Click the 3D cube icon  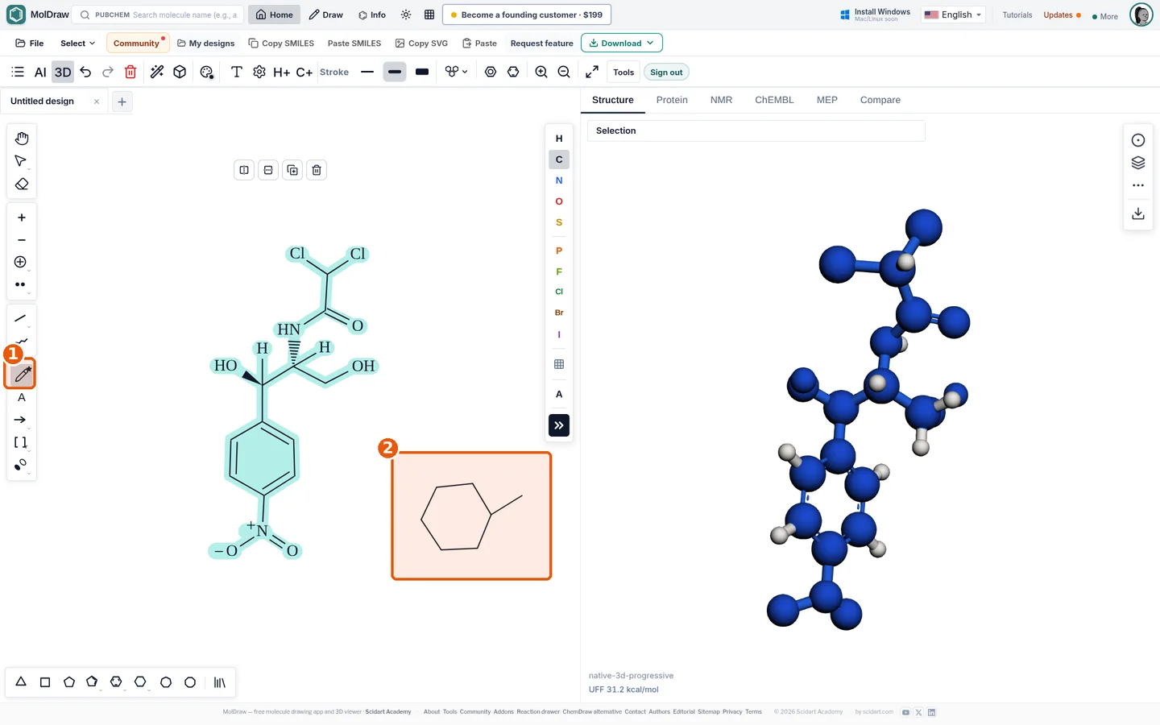(180, 72)
